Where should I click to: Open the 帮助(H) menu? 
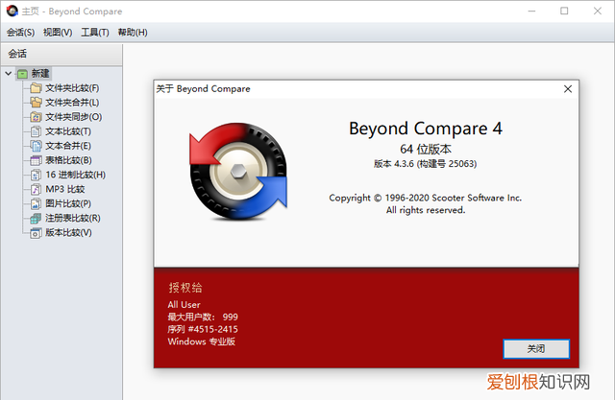click(133, 33)
